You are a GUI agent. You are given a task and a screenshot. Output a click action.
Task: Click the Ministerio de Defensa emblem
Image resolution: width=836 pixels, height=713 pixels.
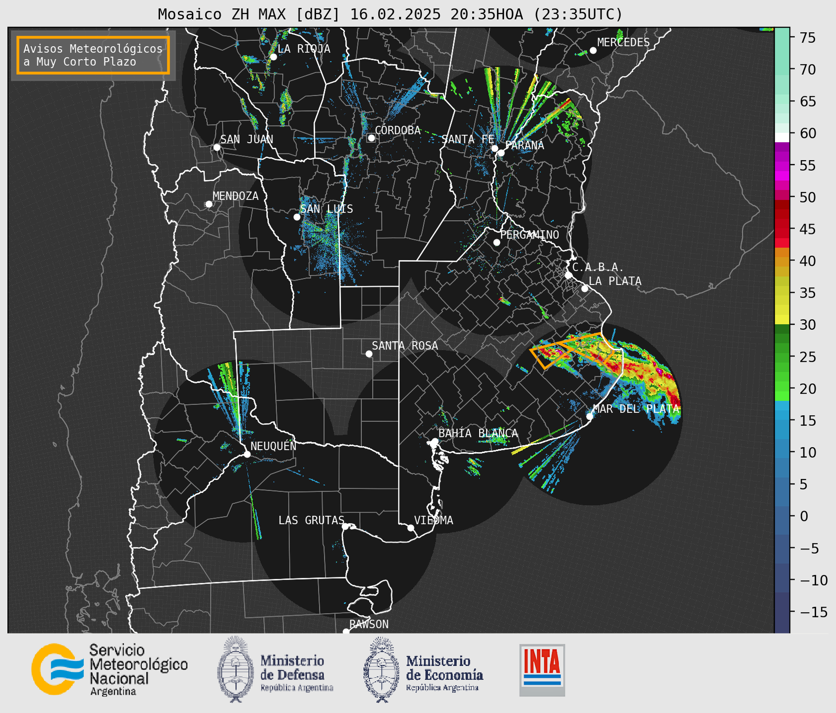click(x=235, y=669)
